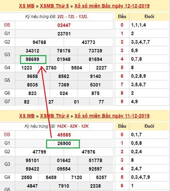Select G3 prize number 92597

coord(95,169)
